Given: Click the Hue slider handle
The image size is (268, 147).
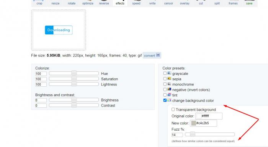Looking at the screenshot, I should [74, 73].
